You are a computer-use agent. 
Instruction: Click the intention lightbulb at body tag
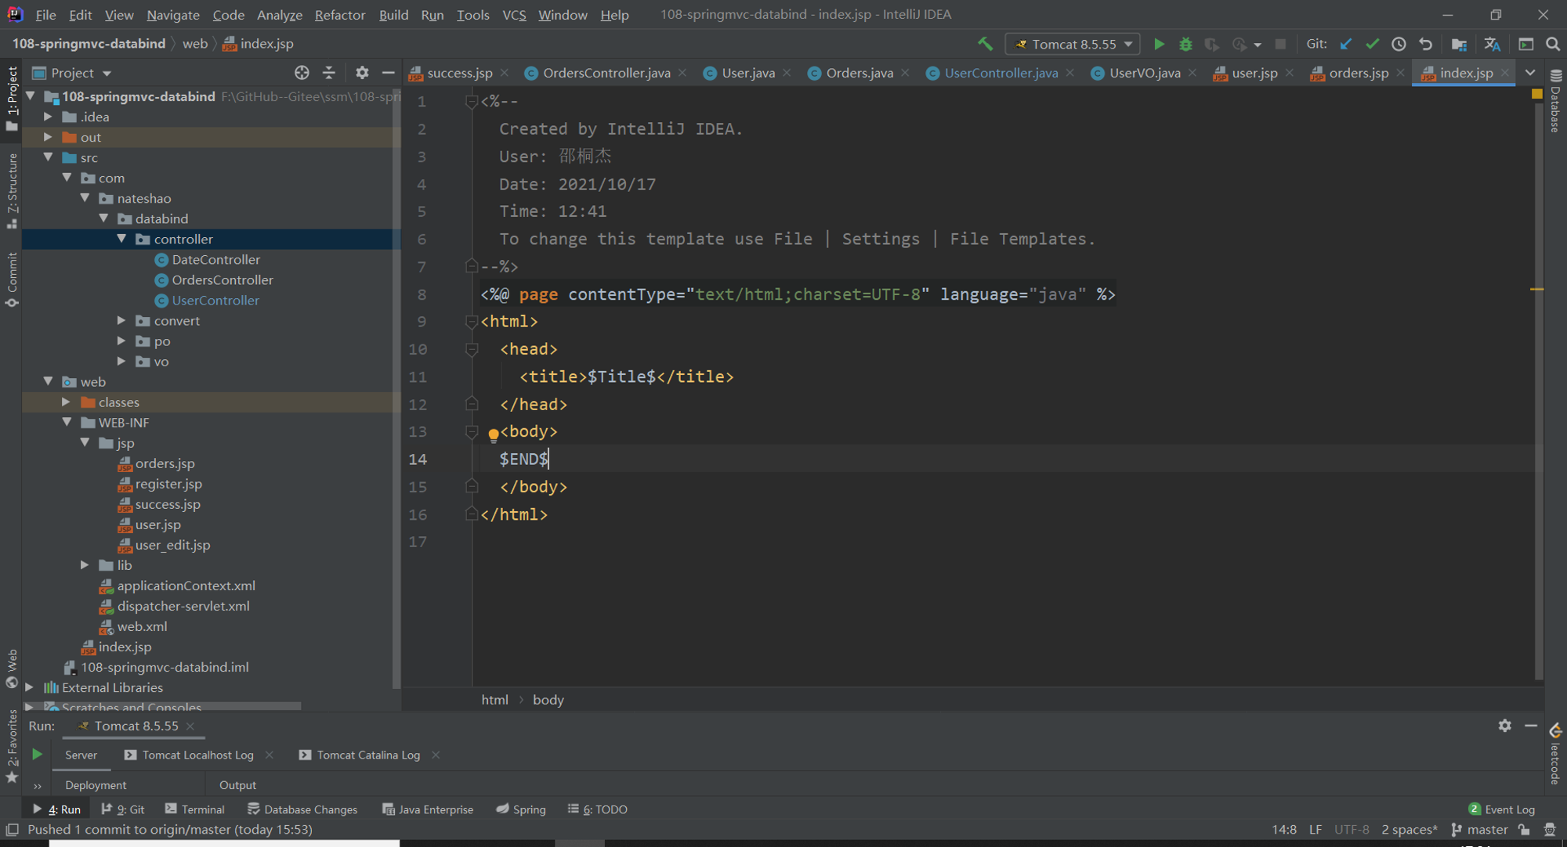pos(493,434)
